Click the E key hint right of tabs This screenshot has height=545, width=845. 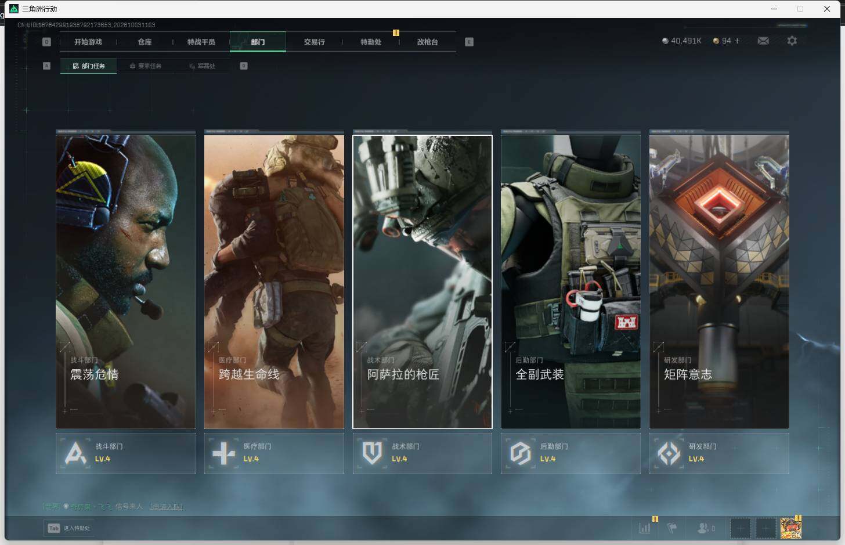point(469,42)
